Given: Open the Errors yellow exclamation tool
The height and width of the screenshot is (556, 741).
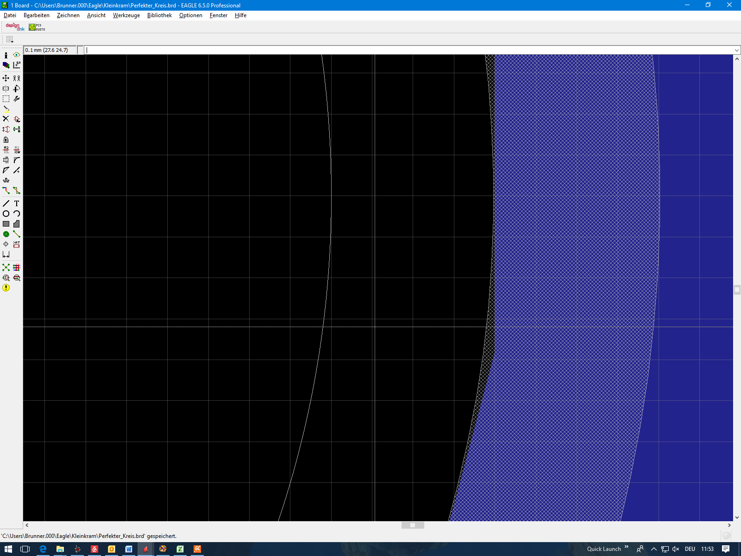Looking at the screenshot, I should pyautogui.click(x=6, y=288).
